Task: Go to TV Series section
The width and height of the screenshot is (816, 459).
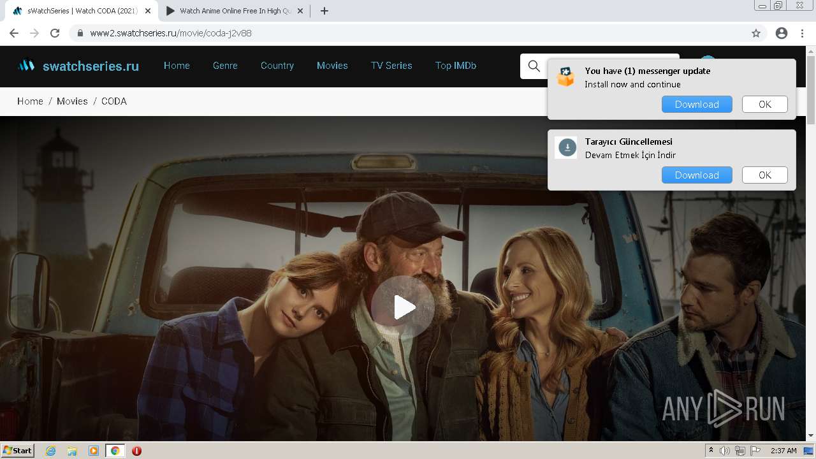Action: [391, 66]
